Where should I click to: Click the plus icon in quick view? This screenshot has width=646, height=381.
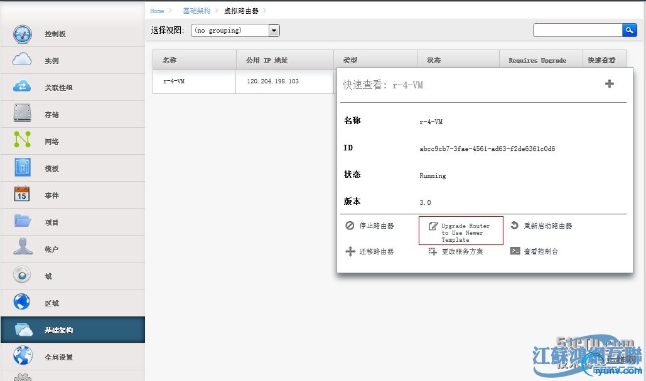[610, 84]
